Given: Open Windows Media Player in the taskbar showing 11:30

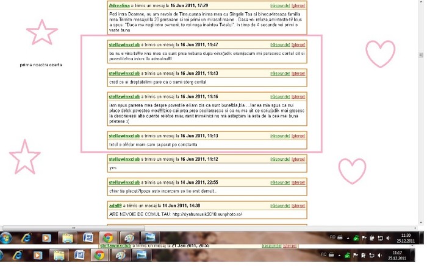Looking at the screenshot, I should pos(46,237).
